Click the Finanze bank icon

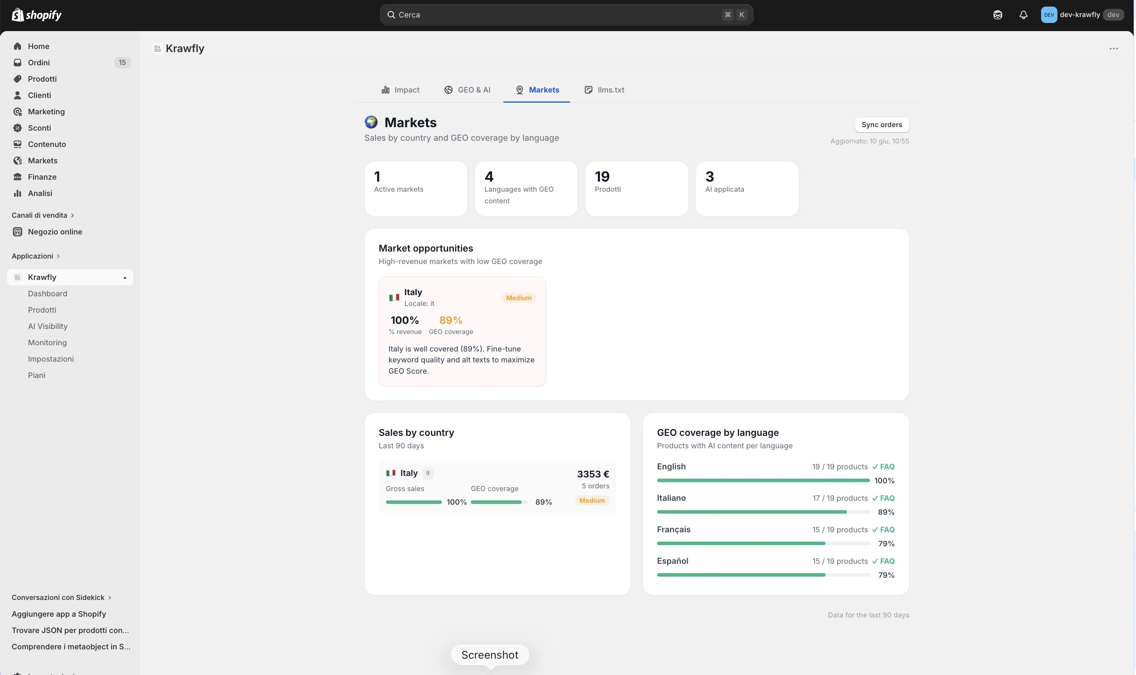click(17, 177)
